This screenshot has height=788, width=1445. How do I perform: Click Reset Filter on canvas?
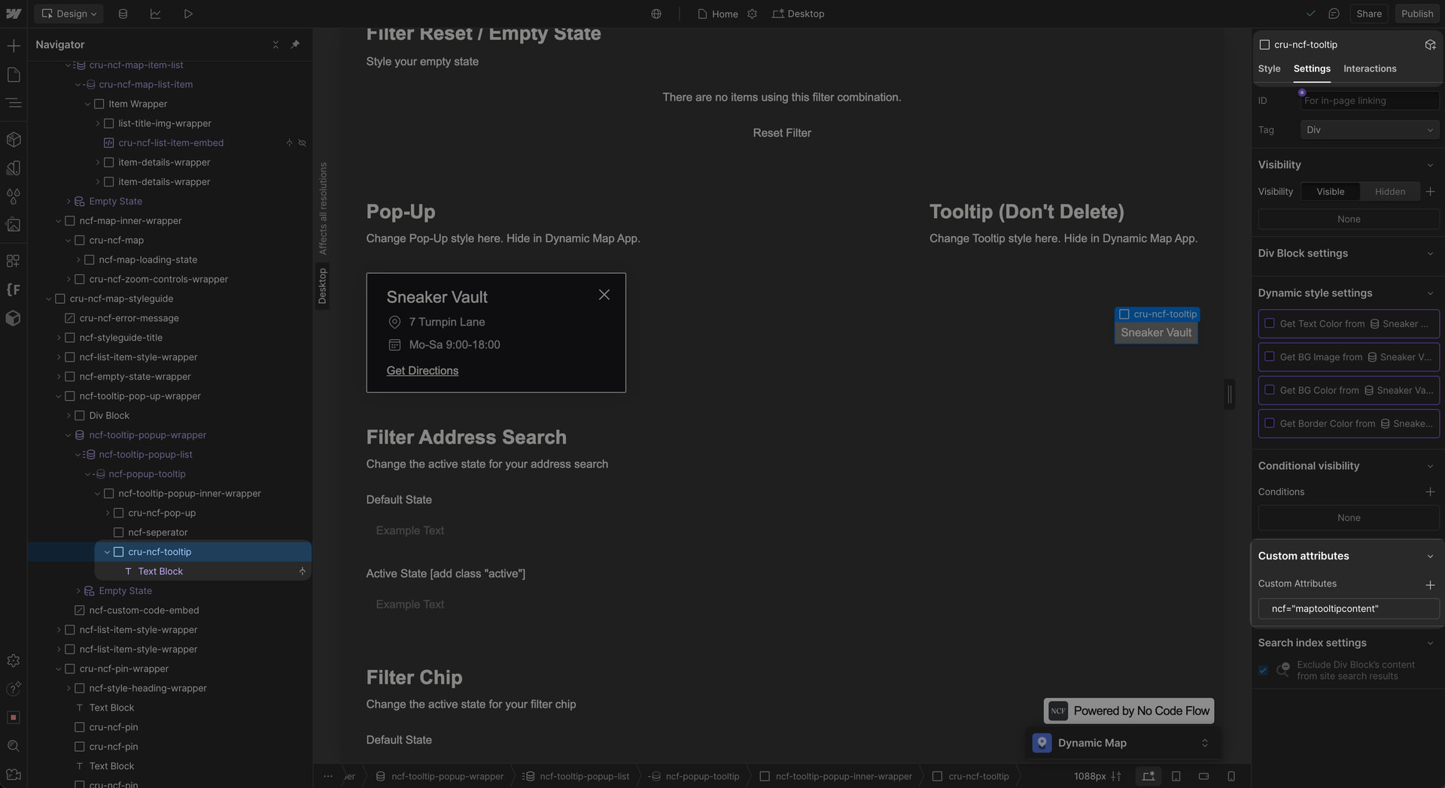tap(782, 133)
